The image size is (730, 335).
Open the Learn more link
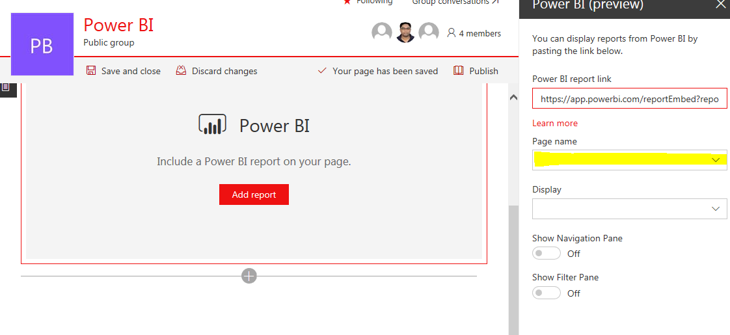pos(555,123)
